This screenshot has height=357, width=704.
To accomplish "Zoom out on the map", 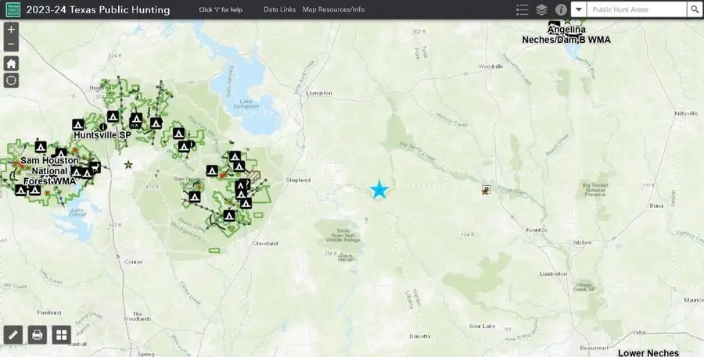I will point(11,44).
